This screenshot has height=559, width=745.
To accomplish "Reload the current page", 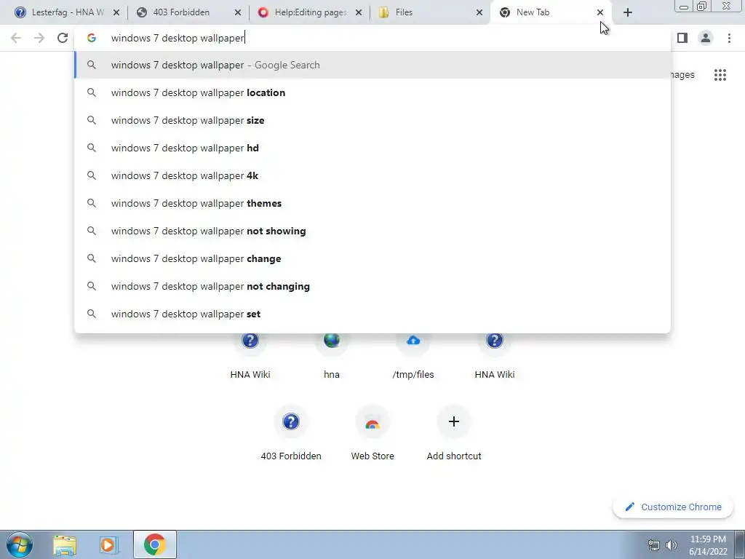I will click(63, 38).
